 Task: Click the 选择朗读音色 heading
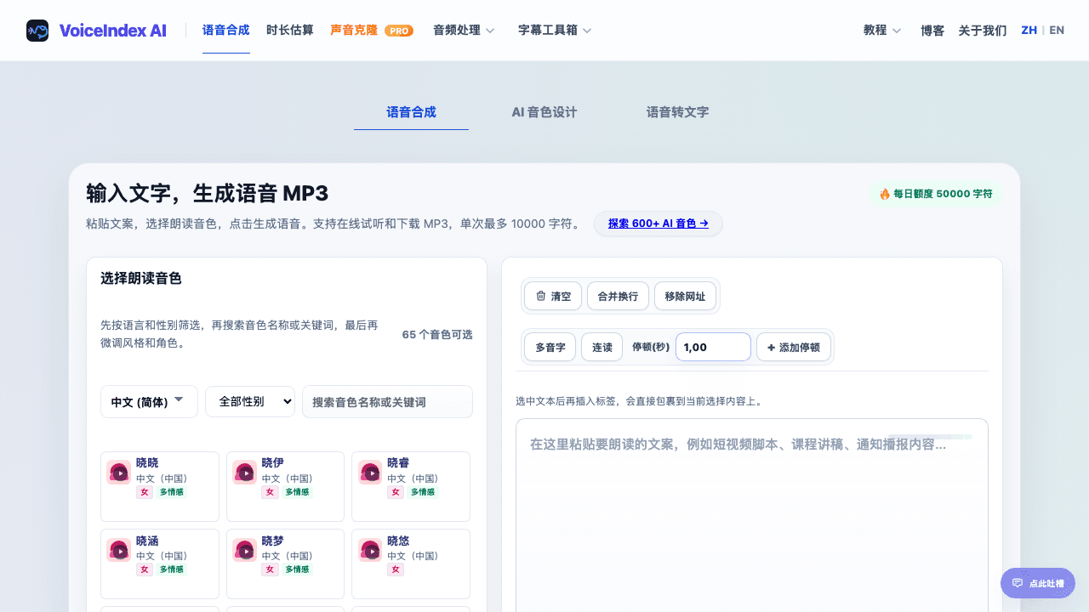point(141,278)
